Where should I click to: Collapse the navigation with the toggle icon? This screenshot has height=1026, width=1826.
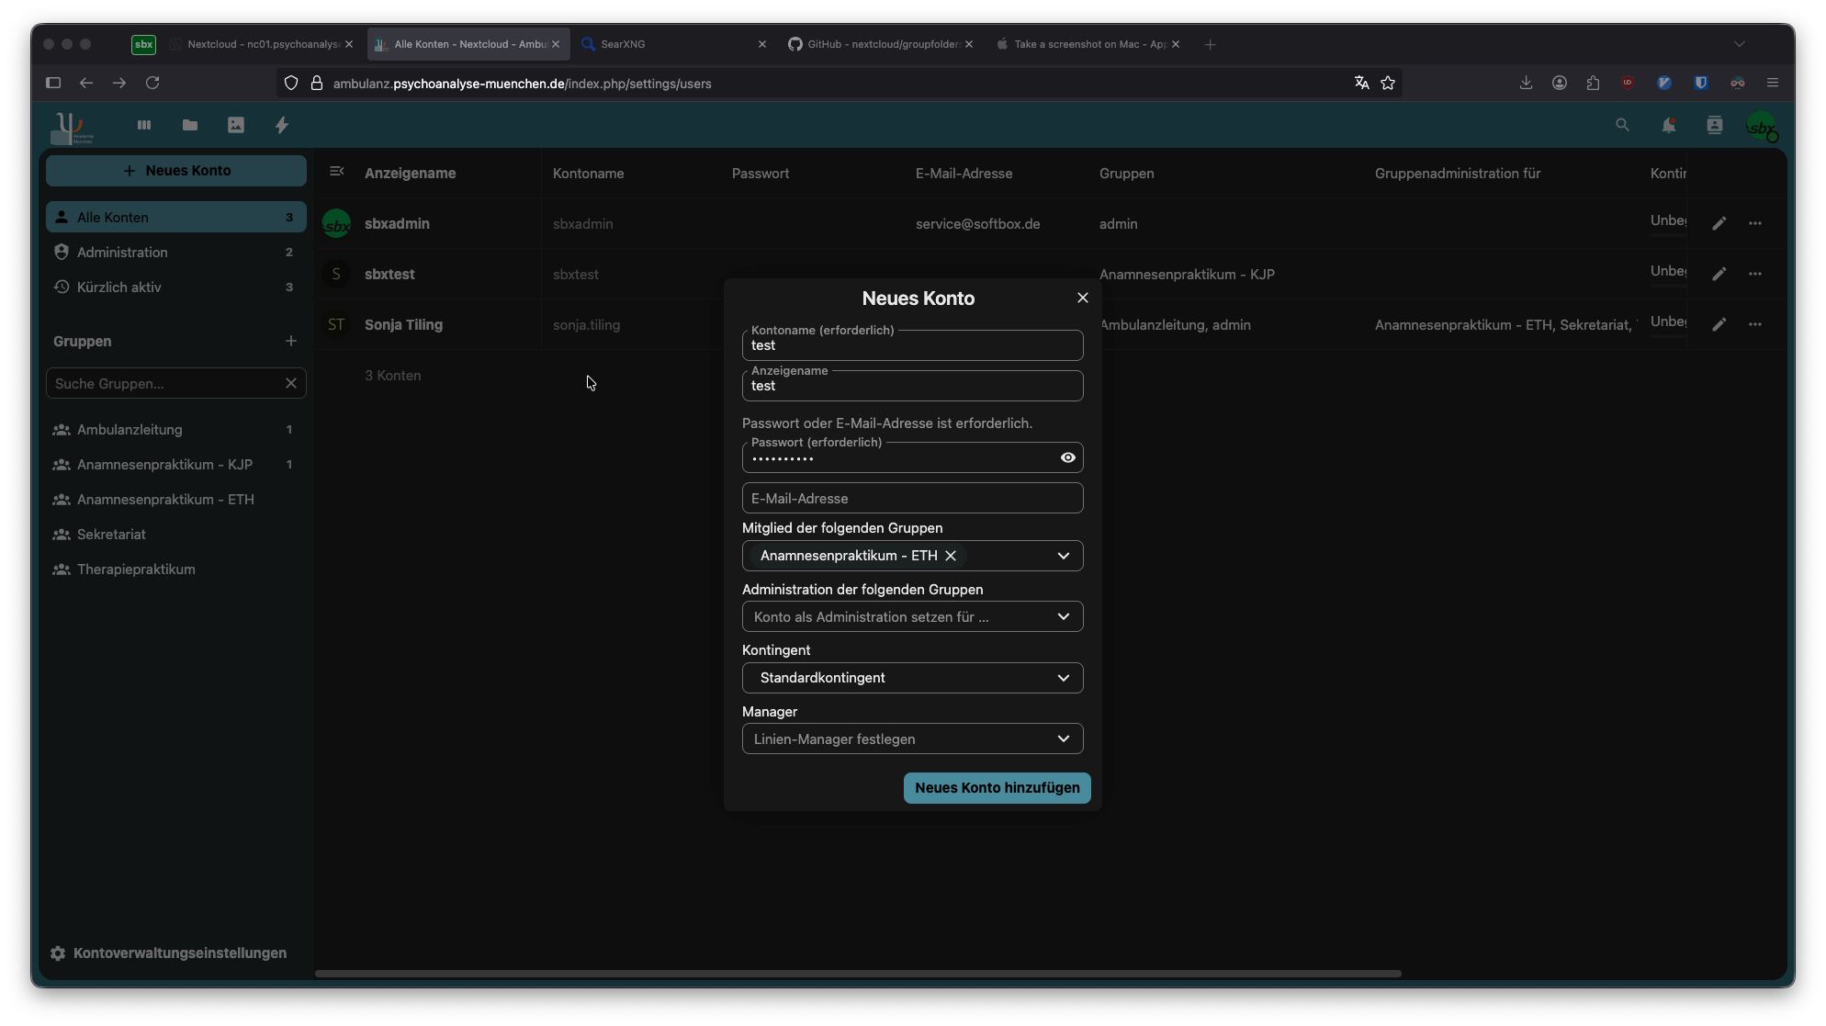337,172
